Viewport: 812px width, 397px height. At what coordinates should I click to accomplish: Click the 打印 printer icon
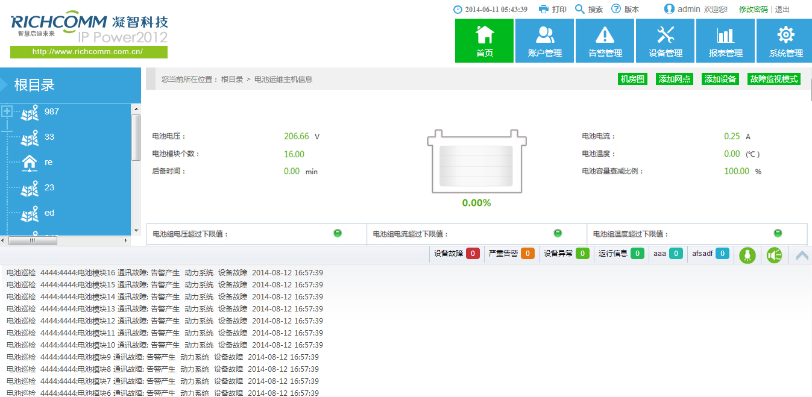[x=544, y=9]
